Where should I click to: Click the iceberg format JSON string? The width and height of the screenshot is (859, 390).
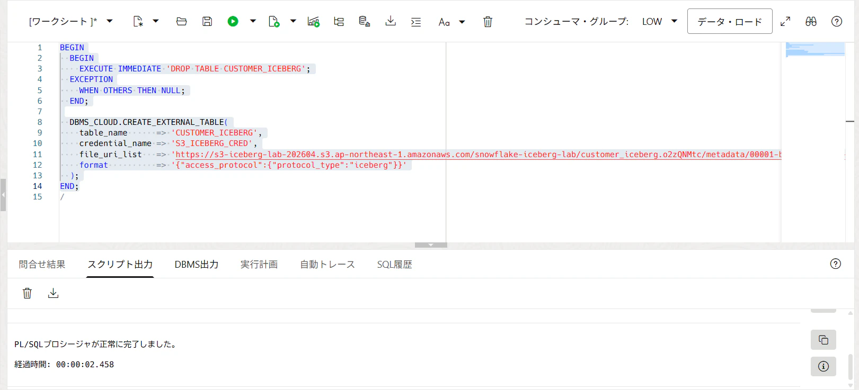[x=289, y=165]
